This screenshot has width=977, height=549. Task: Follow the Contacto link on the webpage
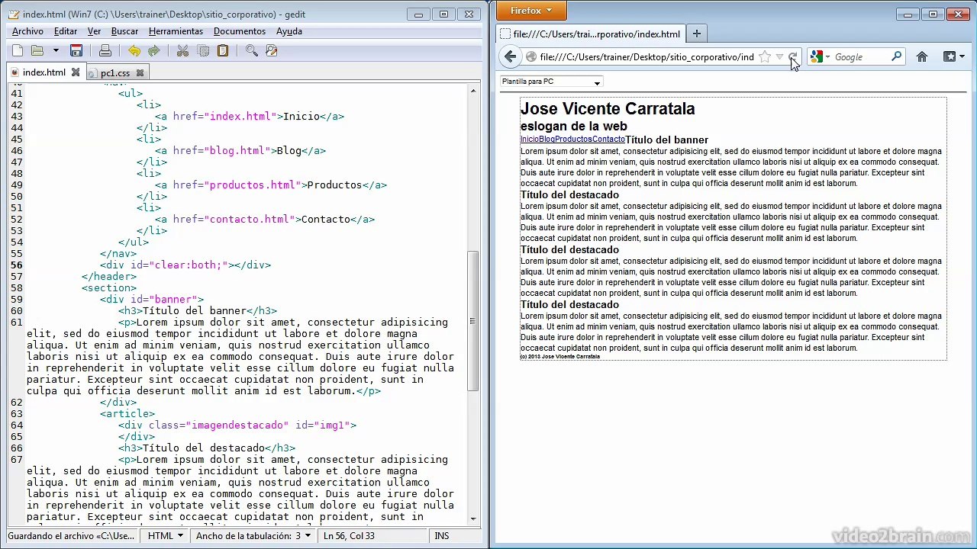[x=608, y=140]
